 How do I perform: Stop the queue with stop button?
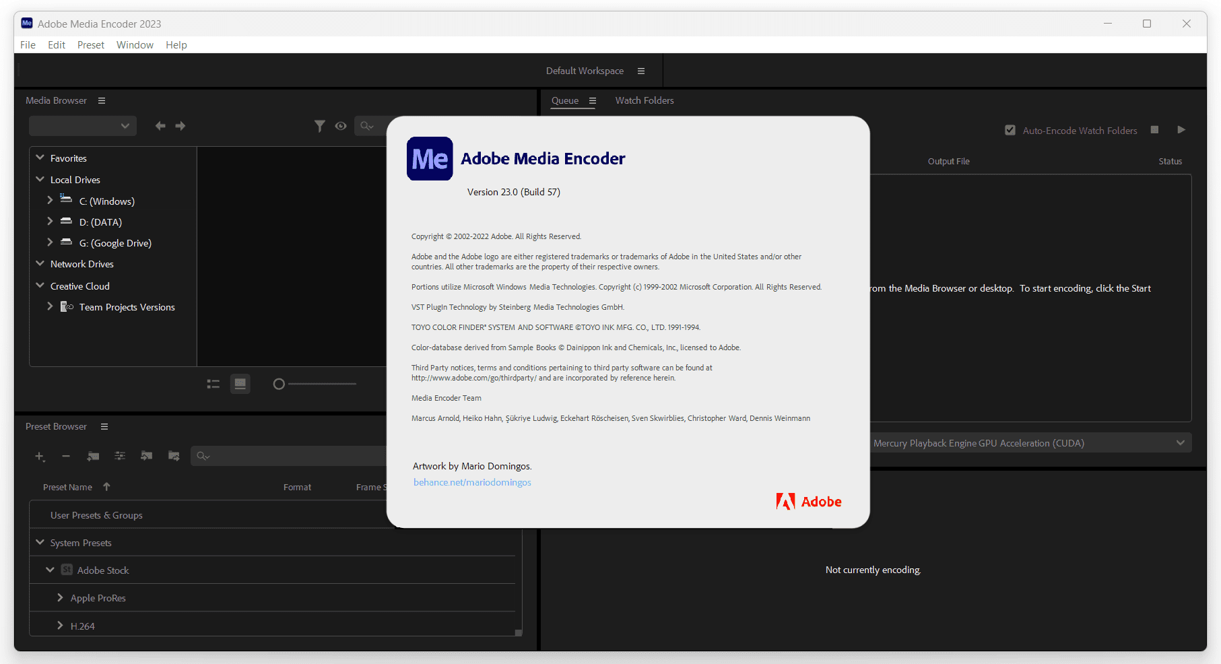point(1155,130)
